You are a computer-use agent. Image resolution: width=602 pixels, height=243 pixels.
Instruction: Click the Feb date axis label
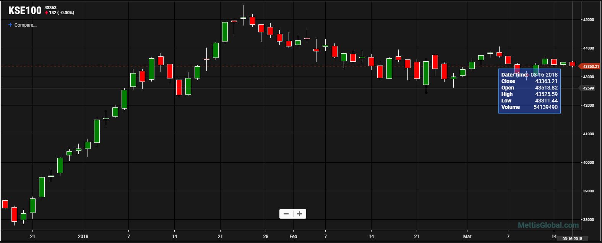click(293, 237)
